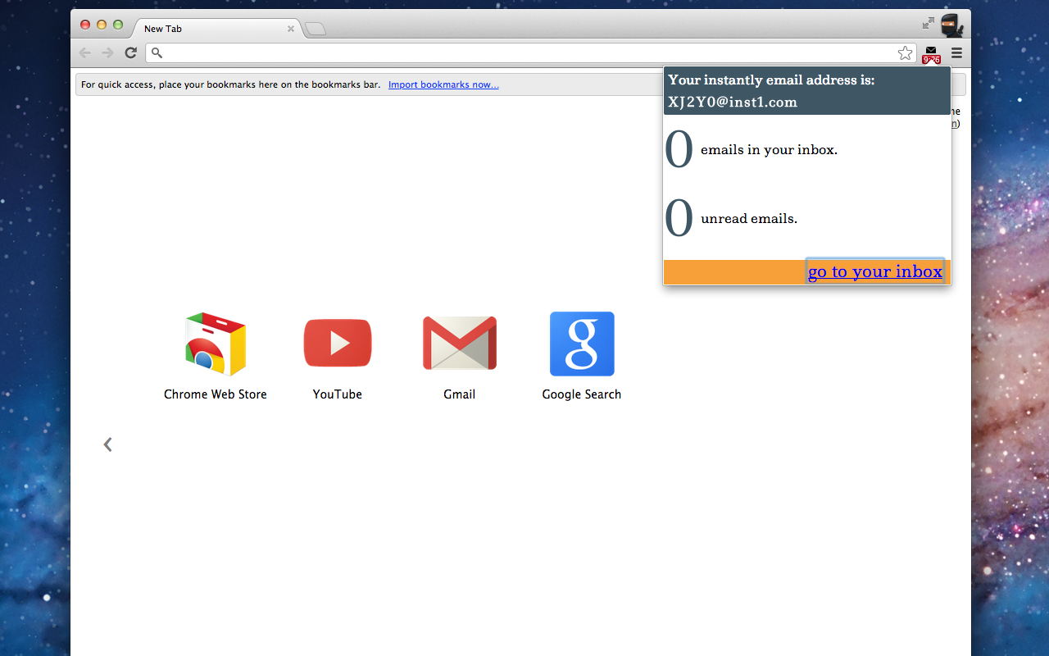Open a new tab with the tab button

click(315, 30)
